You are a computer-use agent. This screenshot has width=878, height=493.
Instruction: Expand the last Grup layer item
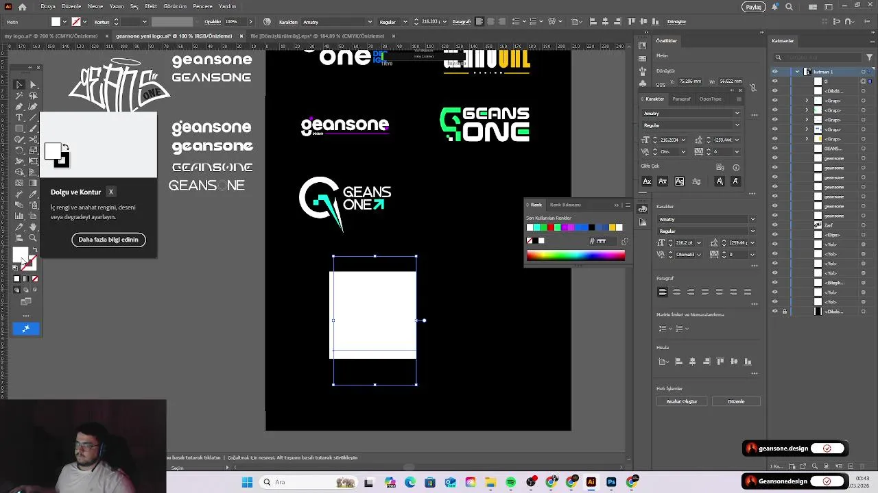807,139
